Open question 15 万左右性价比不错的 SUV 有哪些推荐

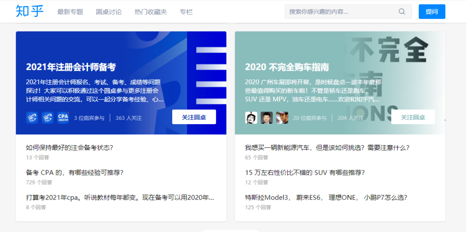(305, 172)
